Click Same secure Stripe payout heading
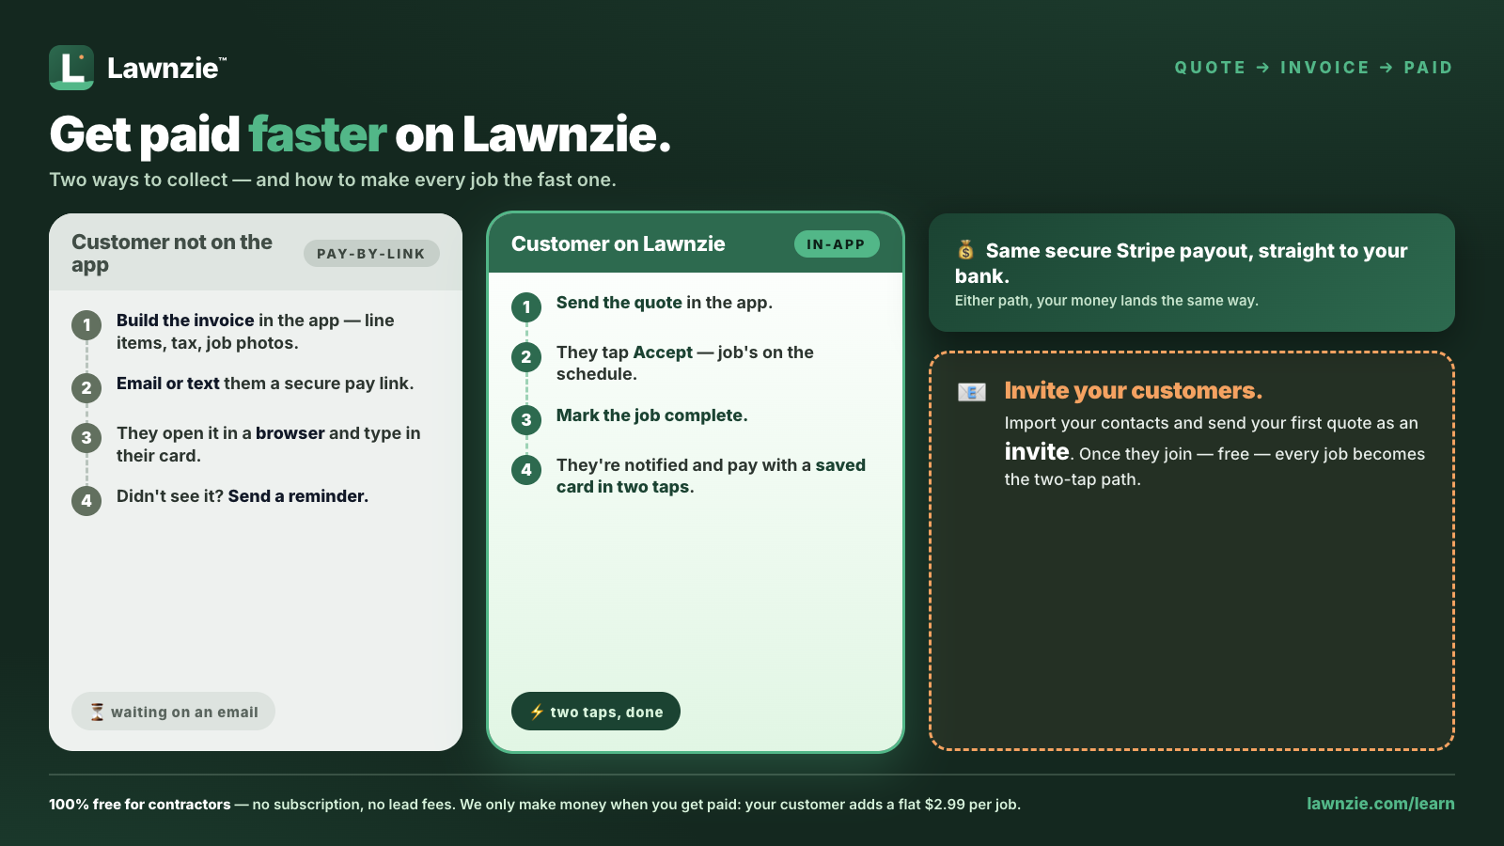The image size is (1504, 846). point(1182,263)
